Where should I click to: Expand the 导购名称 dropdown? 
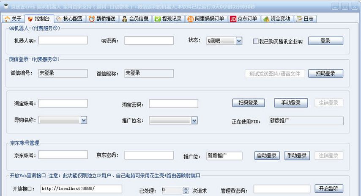[84, 120]
